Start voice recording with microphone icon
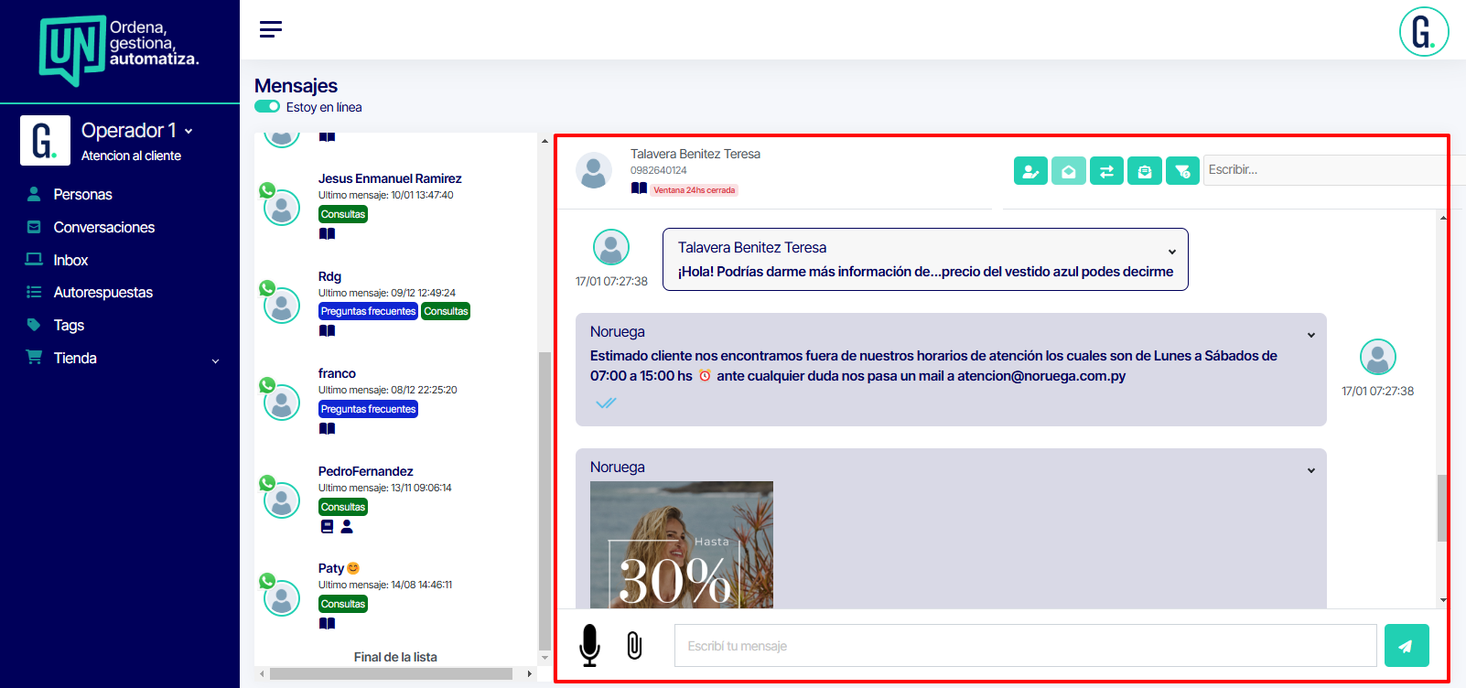This screenshot has width=1466, height=688. tap(590, 645)
